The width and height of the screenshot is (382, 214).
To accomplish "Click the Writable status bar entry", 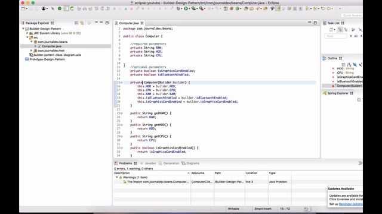I will point(233,209).
